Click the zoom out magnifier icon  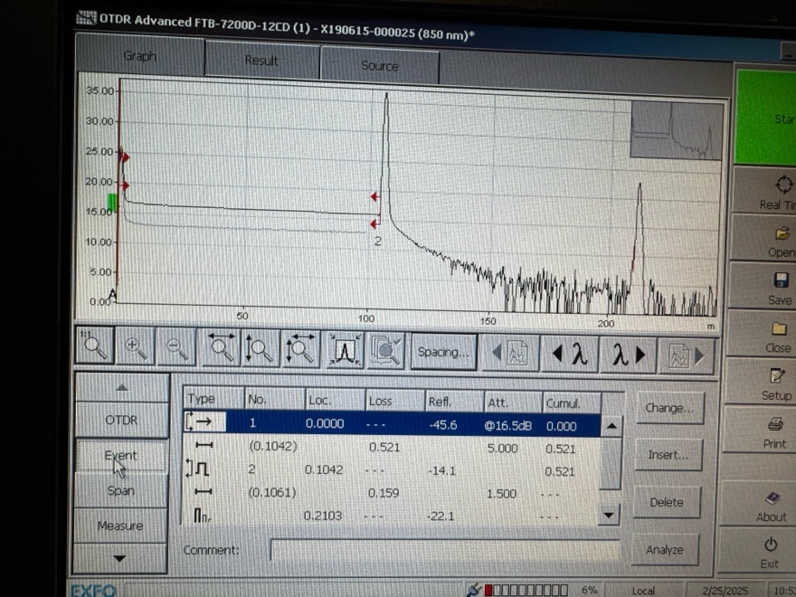[176, 347]
